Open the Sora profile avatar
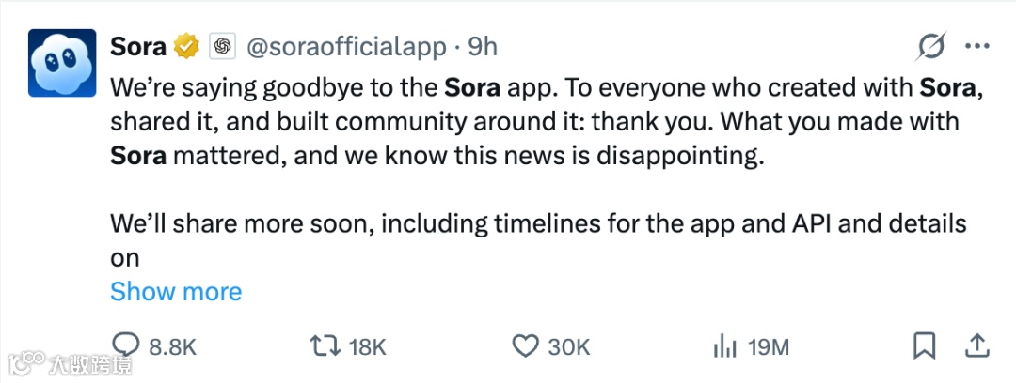Image resolution: width=1016 pixels, height=383 pixels. (61, 62)
